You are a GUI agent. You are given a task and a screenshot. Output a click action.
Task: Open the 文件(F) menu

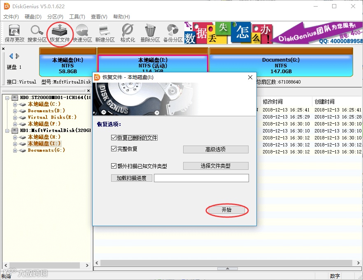[x=11, y=16]
